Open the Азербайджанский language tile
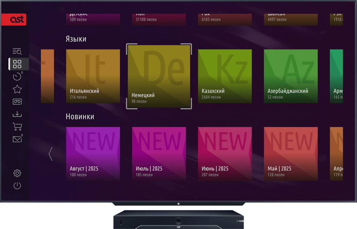357x229 pixels. [x=290, y=76]
